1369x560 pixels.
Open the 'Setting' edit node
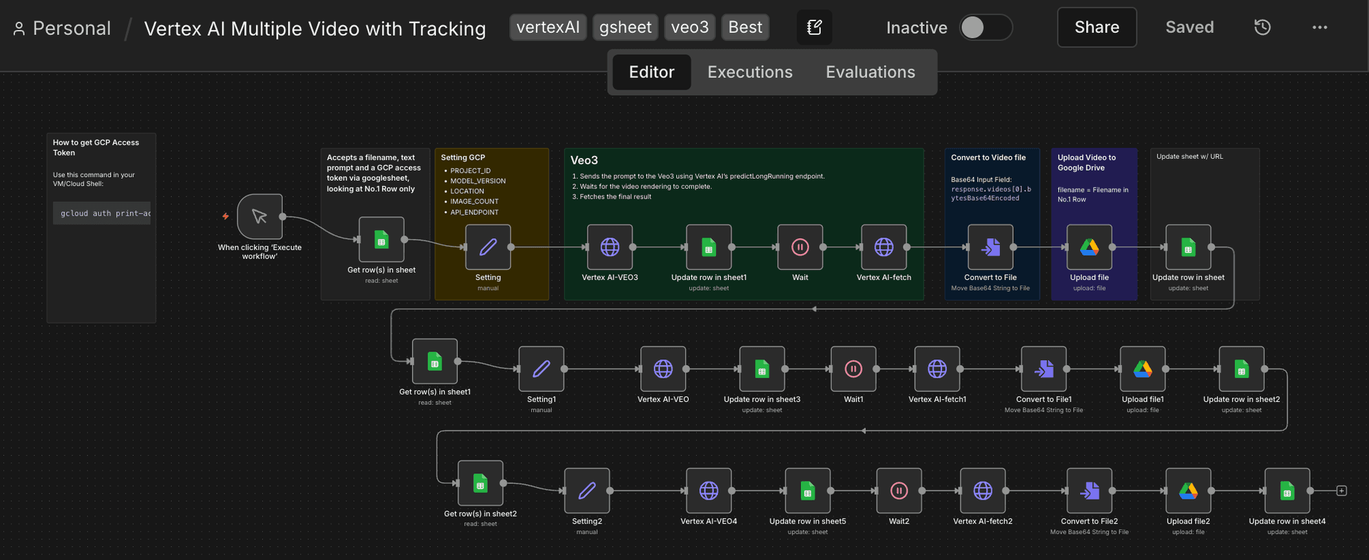(x=487, y=247)
